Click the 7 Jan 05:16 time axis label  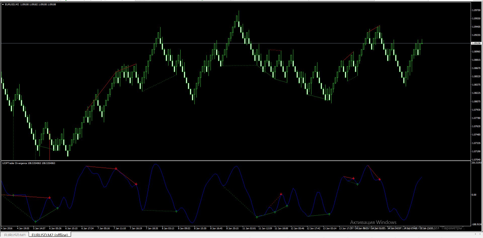[x=104, y=228]
